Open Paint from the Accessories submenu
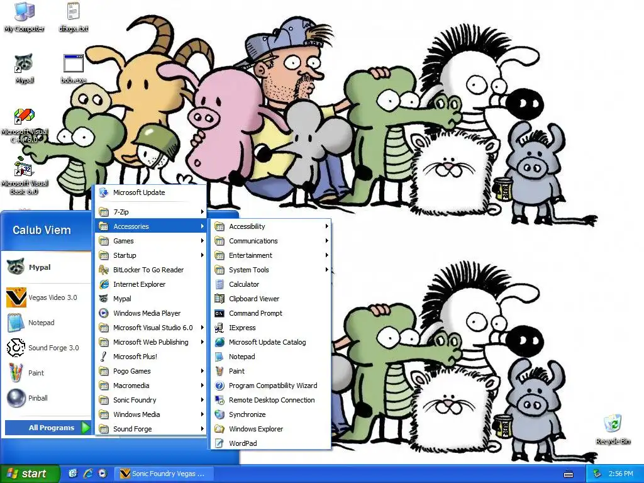 click(271, 371)
